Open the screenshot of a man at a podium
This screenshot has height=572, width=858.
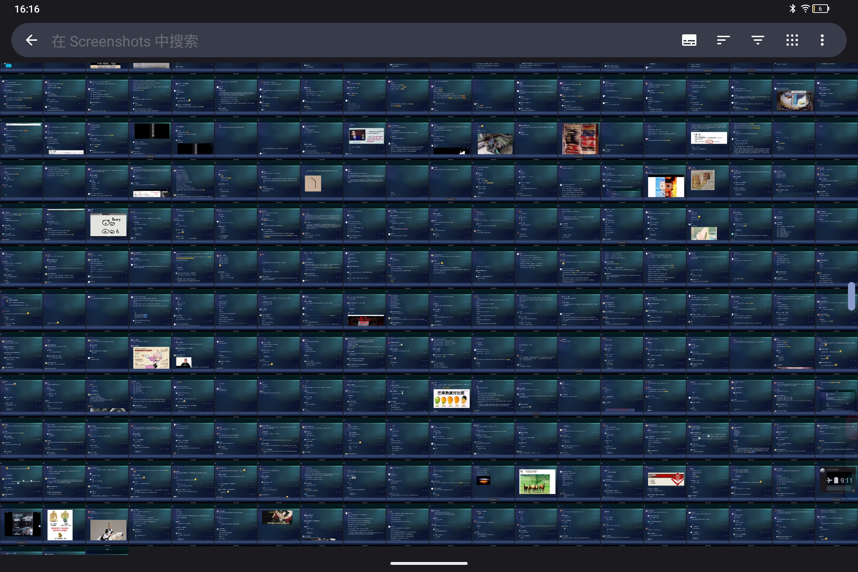coord(365,138)
